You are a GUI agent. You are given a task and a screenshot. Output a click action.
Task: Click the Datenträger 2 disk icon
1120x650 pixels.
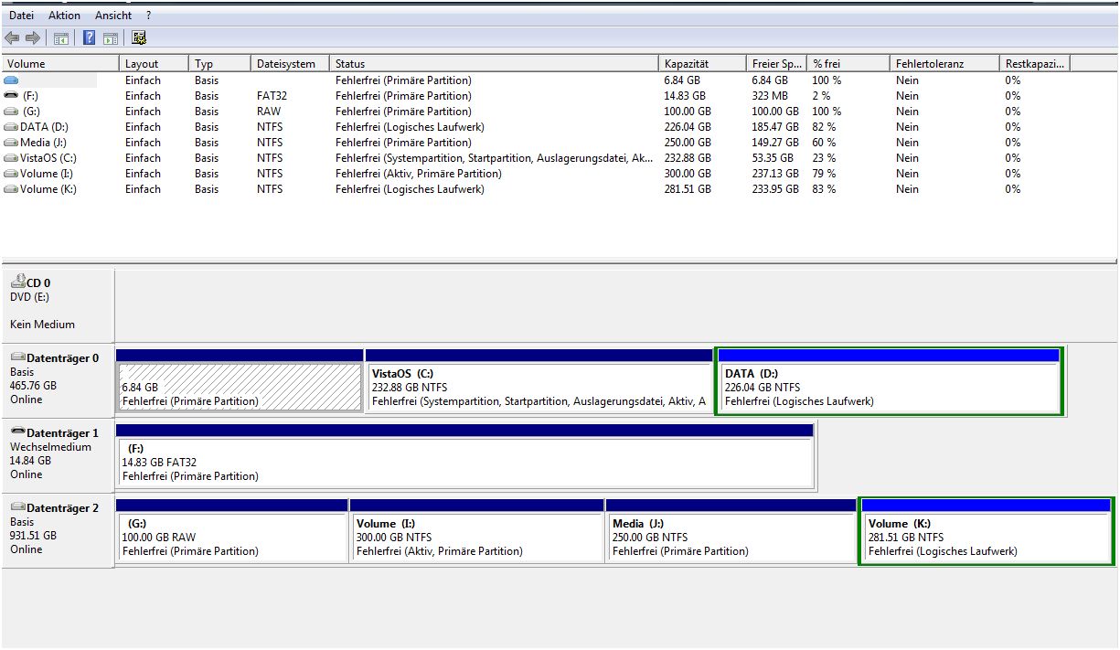tap(17, 507)
